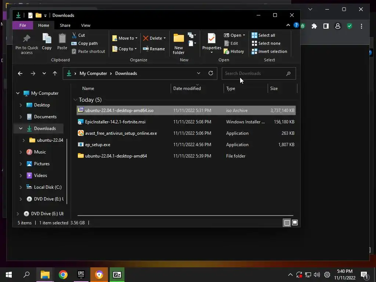Collapse Downloads tree node
Image resolution: width=376 pixels, height=282 pixels.
[x=21, y=129]
